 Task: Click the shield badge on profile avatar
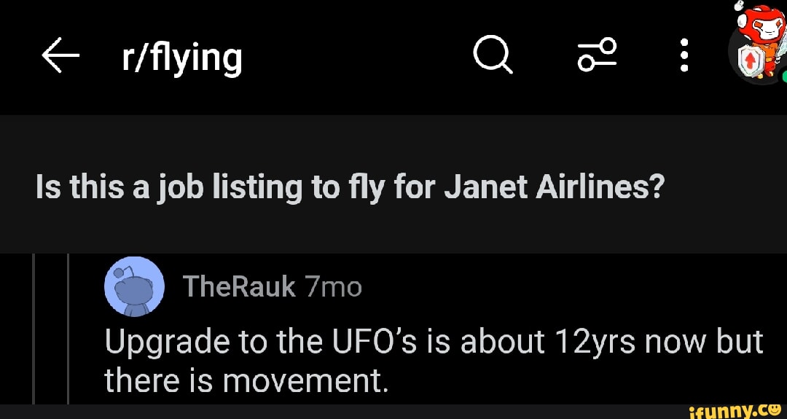click(752, 61)
